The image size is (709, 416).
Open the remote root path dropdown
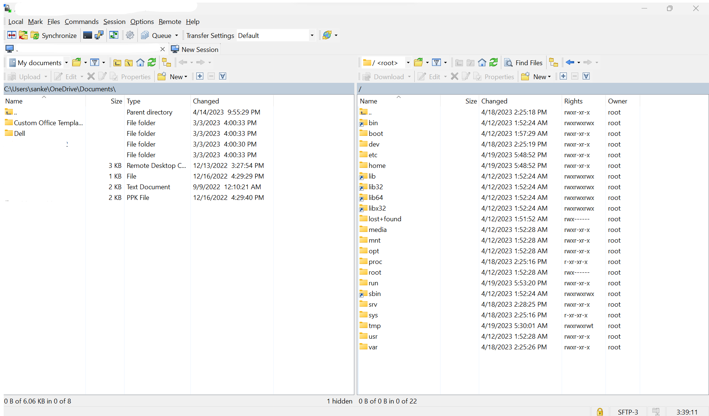coord(408,62)
